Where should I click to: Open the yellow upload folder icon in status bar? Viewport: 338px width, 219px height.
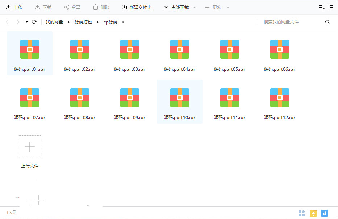(313, 213)
